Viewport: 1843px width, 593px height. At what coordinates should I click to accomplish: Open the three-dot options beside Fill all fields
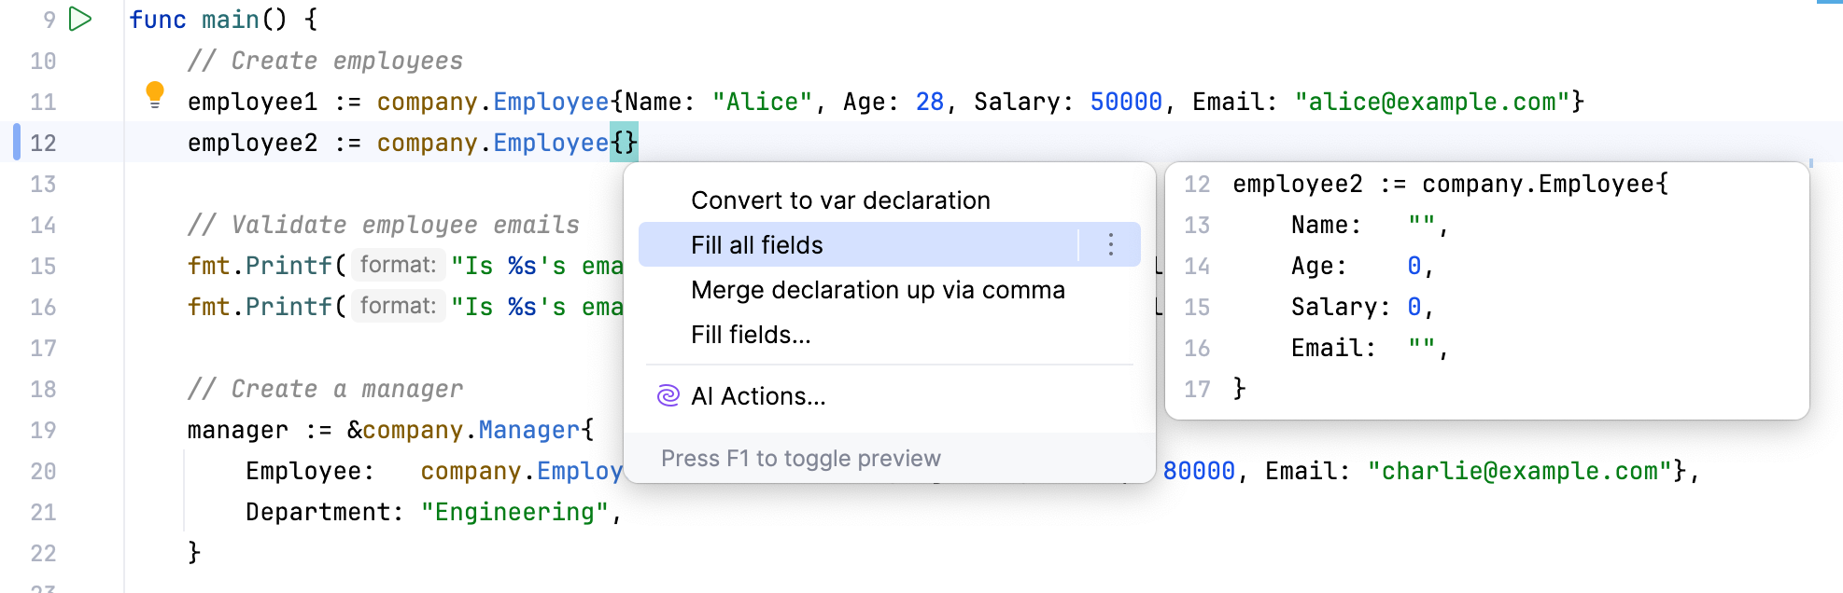pyautogui.click(x=1110, y=245)
